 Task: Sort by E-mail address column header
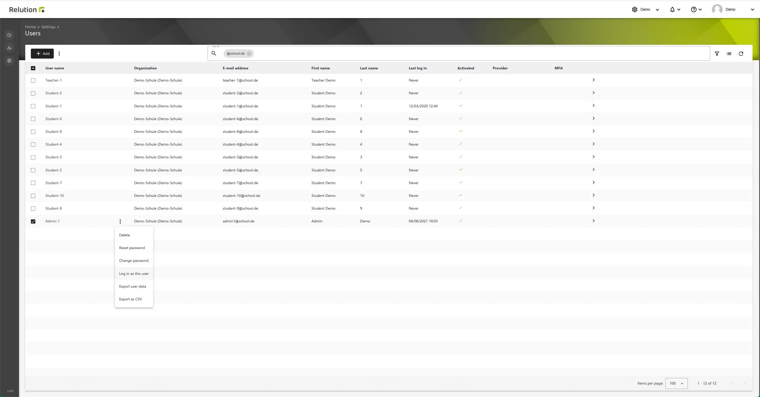[235, 68]
